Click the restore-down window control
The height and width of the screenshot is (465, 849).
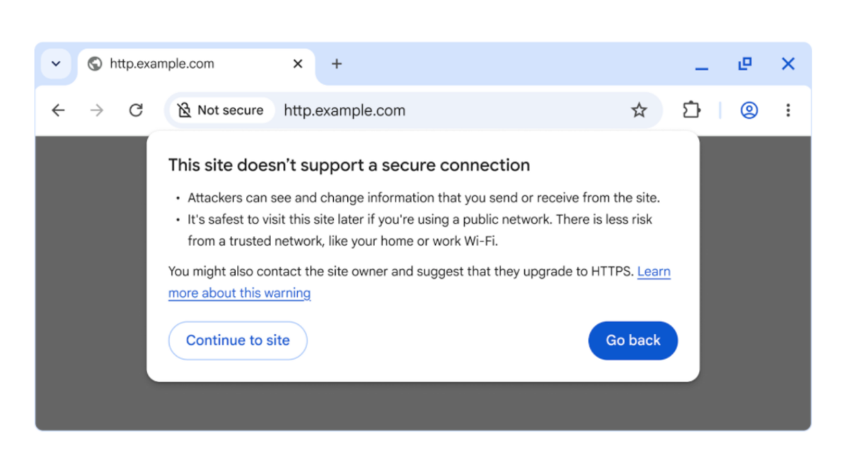pos(744,64)
